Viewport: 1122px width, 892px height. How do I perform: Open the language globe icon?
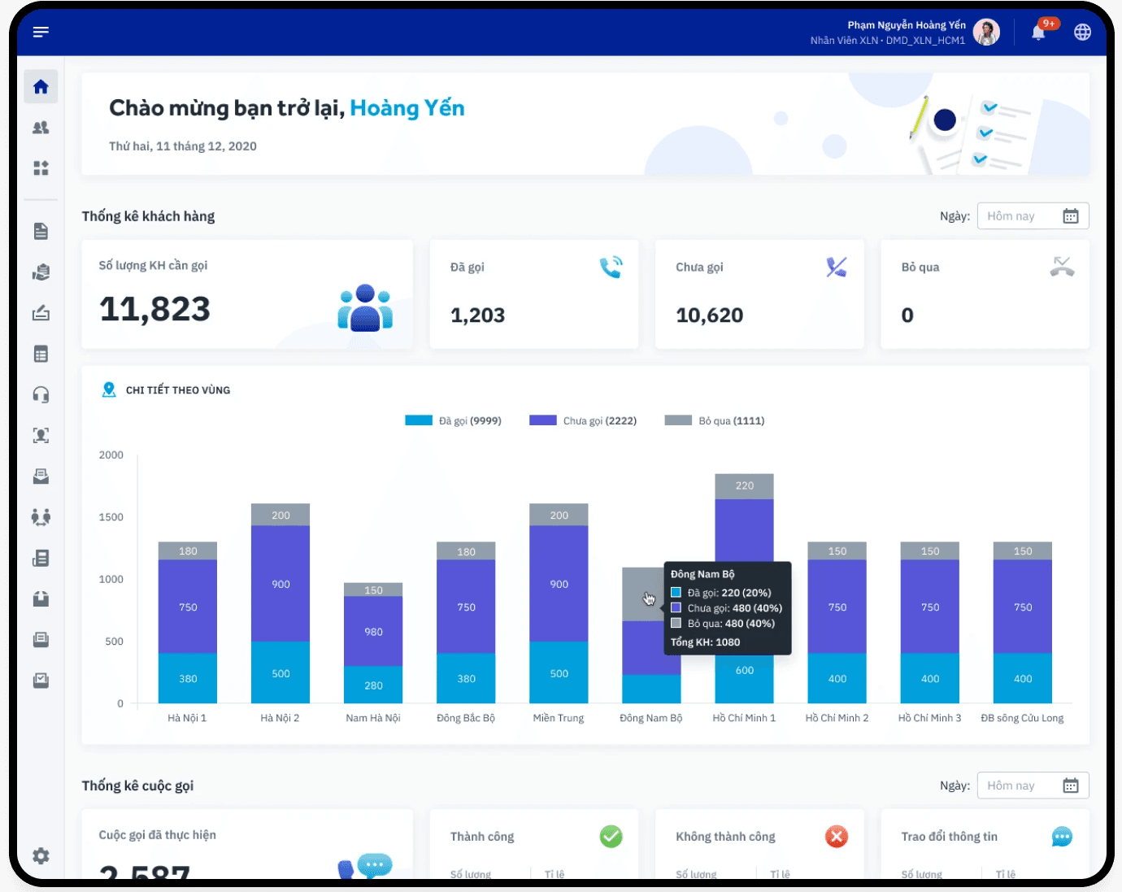(x=1082, y=33)
